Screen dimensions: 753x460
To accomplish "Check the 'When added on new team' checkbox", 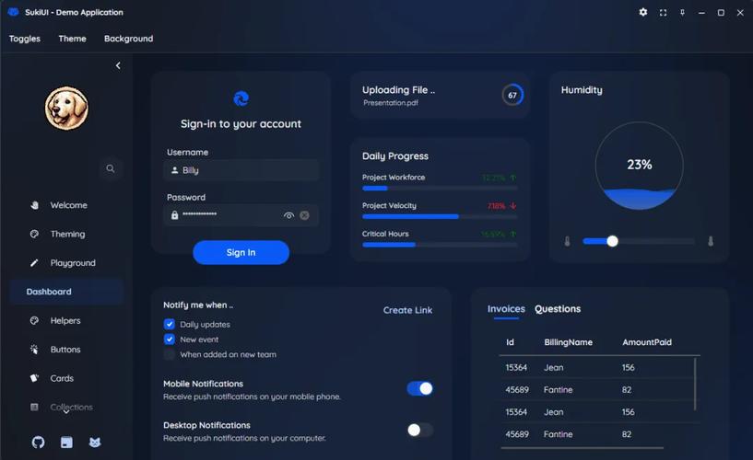I will pos(169,354).
